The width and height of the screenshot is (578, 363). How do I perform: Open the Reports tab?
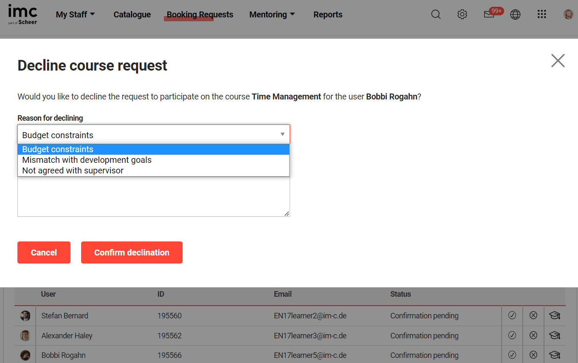coord(327,14)
